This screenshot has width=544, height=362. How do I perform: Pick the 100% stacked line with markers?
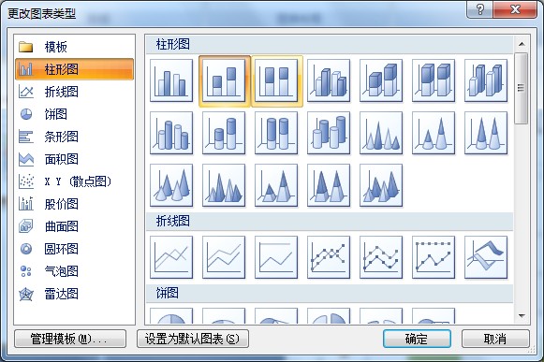pyautogui.click(x=434, y=257)
